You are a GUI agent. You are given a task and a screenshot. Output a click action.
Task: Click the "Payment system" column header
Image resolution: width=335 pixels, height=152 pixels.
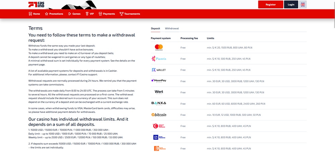161,38
